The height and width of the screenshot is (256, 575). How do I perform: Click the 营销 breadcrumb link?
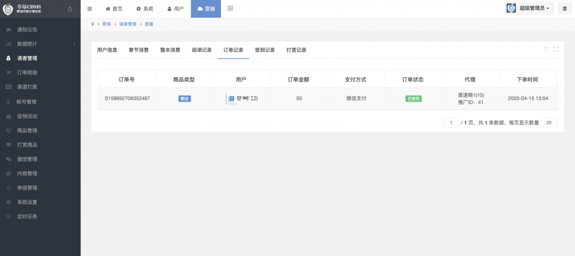coord(107,24)
